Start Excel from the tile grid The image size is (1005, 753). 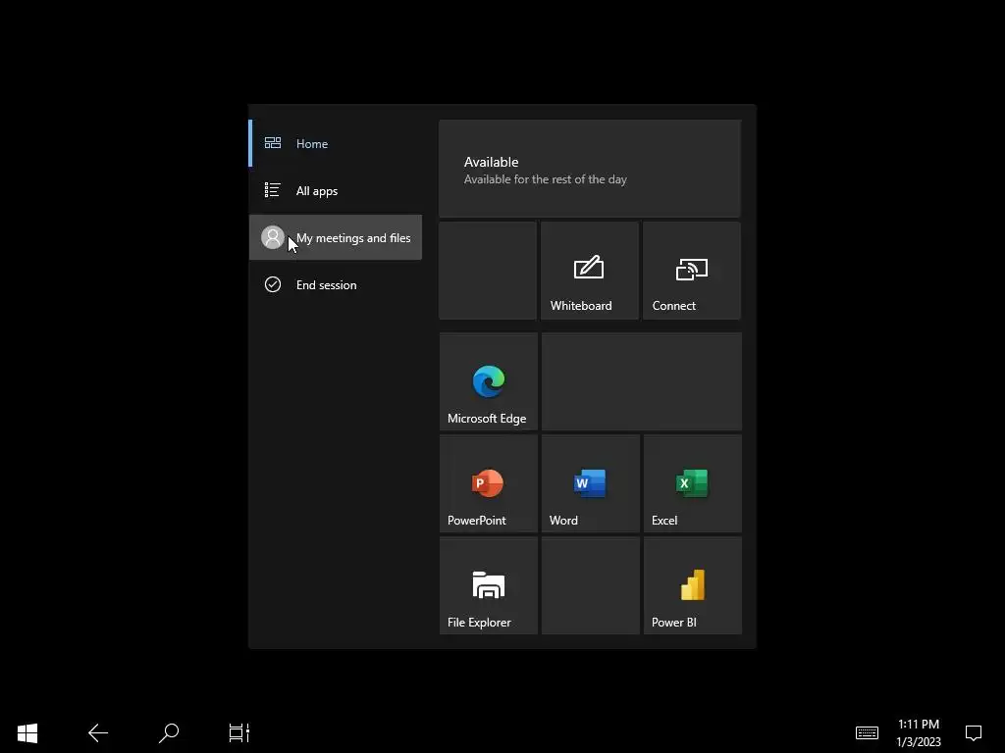(x=692, y=483)
